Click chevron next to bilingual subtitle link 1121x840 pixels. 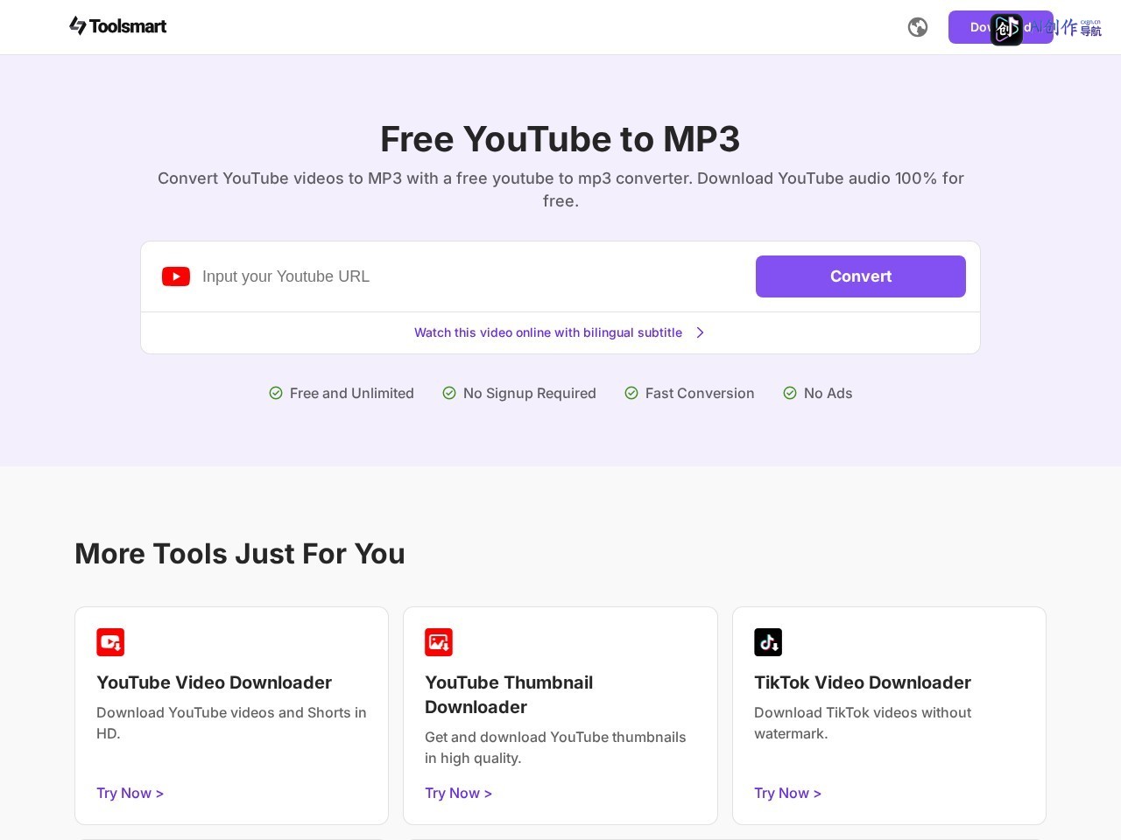point(700,332)
